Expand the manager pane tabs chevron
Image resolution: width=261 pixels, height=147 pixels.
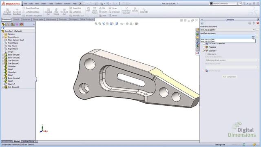coord(34,24)
